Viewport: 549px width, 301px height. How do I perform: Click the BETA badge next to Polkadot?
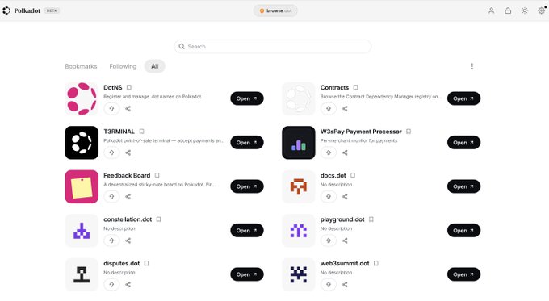coord(52,10)
